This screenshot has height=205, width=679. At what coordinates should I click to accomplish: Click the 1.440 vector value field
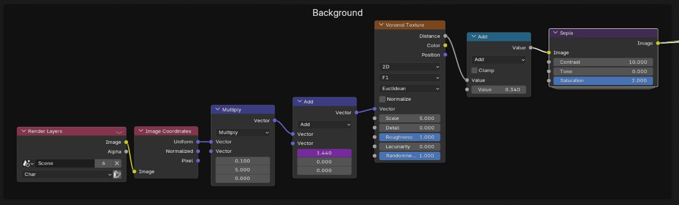coord(324,153)
